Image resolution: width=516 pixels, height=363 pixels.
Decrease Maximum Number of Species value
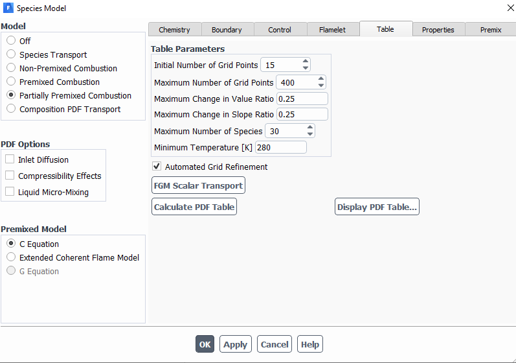coord(309,134)
